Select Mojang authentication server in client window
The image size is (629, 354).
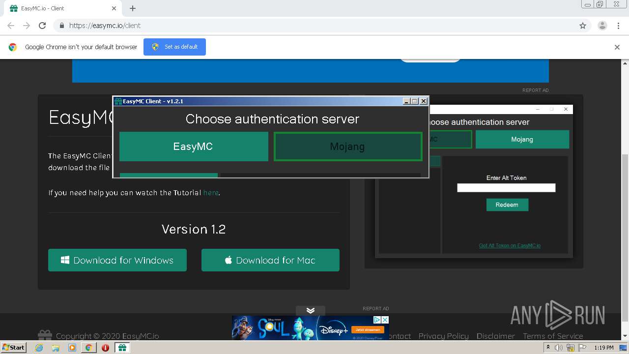348,147
